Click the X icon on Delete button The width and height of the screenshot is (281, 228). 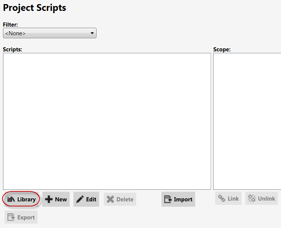point(110,199)
